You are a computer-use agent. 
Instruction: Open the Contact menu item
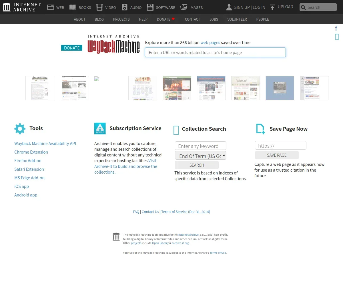coord(192,19)
